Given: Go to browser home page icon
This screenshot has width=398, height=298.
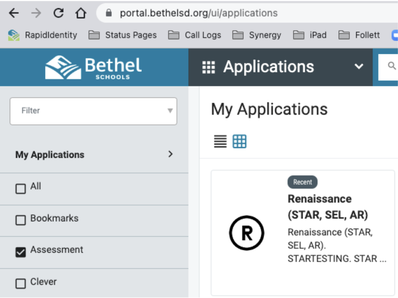Looking at the screenshot, I should tap(81, 13).
